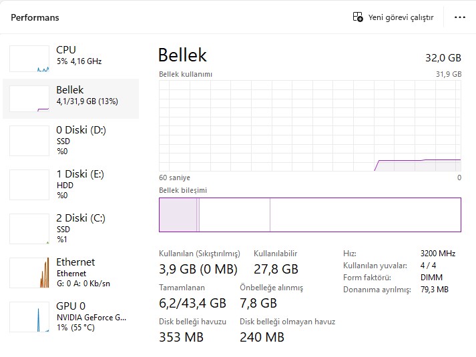Click the 1 Diski (E:) label text
476x357 pixels.
(x=80, y=174)
